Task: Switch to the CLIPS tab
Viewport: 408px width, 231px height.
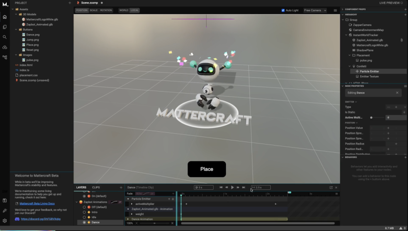Action: 96,187
